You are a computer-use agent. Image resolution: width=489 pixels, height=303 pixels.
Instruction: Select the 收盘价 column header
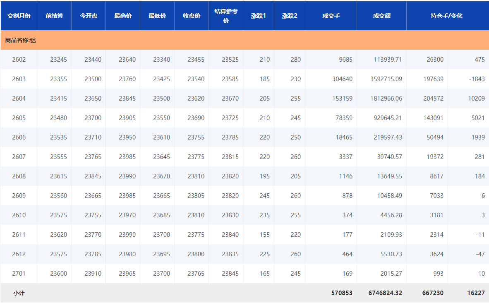[192, 16]
